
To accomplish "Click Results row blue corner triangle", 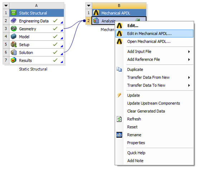I will point(62,62).
